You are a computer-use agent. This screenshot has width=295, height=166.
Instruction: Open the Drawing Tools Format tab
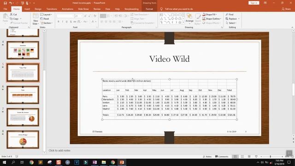tap(149, 9)
